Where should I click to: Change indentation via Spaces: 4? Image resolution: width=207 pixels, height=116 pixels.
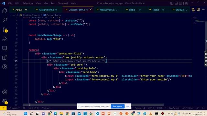(140, 108)
